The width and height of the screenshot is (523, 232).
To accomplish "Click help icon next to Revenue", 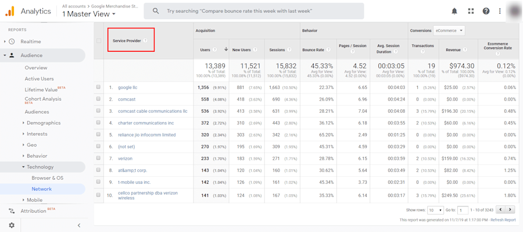I will click(x=465, y=50).
